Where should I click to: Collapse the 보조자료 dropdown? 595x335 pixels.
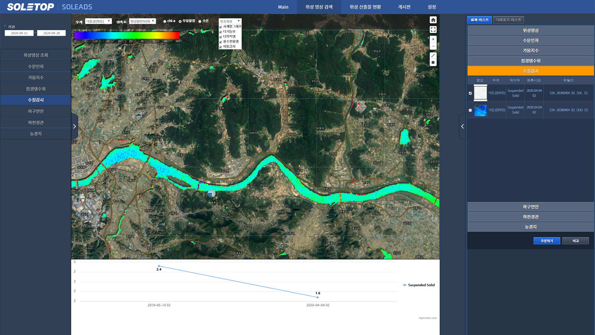coord(230,21)
